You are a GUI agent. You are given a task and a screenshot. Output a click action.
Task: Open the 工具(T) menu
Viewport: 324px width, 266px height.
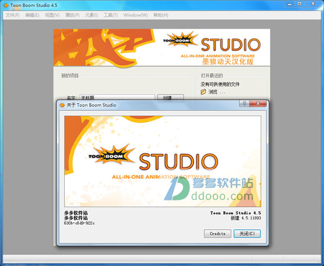point(111,15)
